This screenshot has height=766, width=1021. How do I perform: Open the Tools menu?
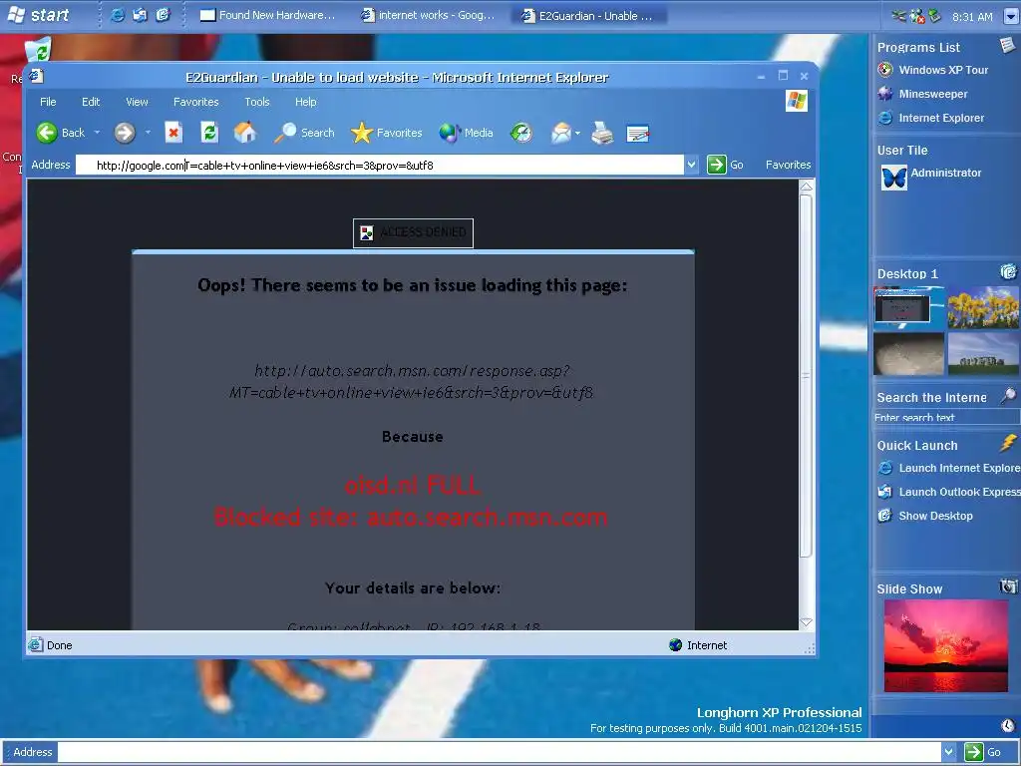(x=256, y=102)
